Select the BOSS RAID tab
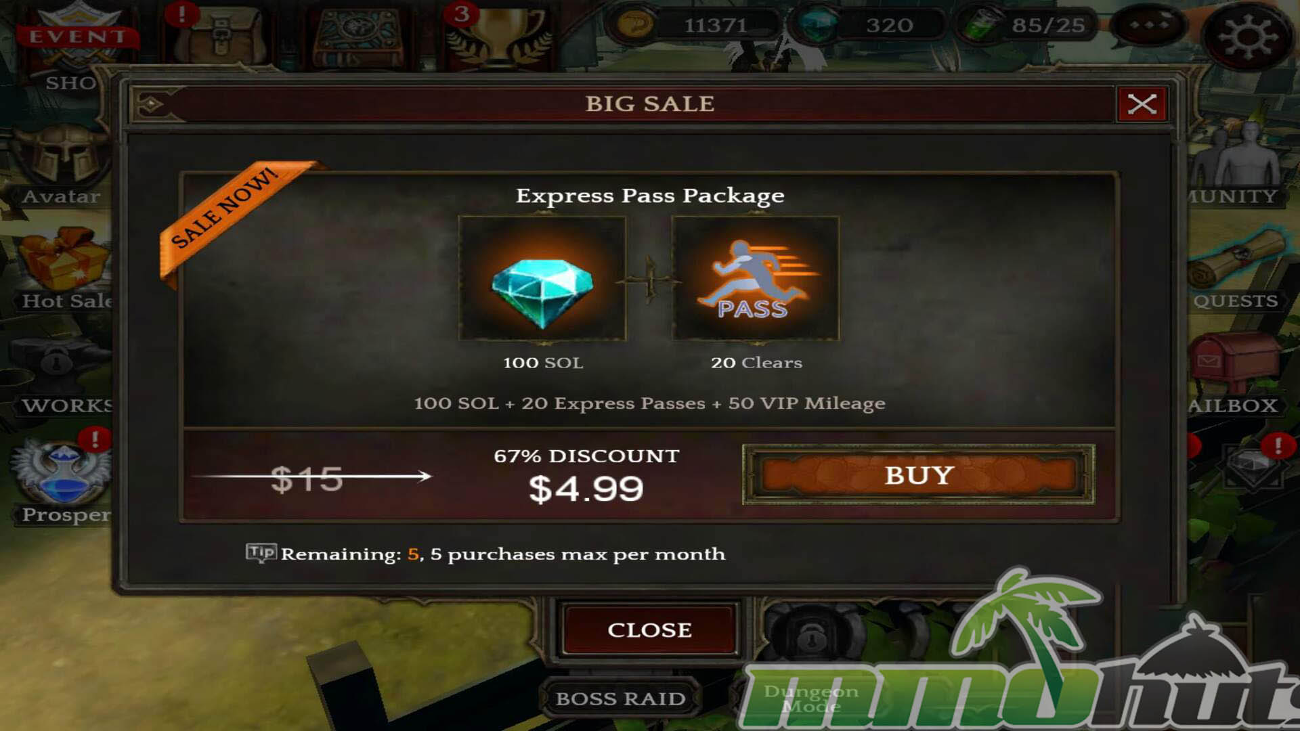1300x731 pixels. pos(620,698)
